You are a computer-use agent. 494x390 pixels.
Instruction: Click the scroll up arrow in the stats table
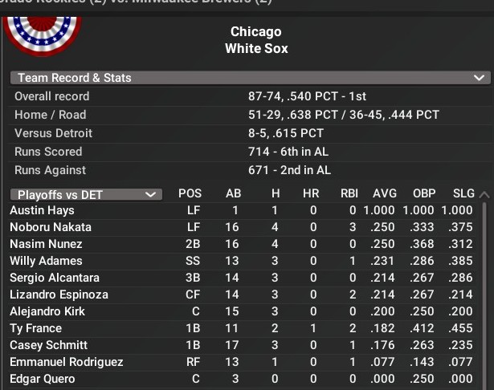tap(484, 194)
